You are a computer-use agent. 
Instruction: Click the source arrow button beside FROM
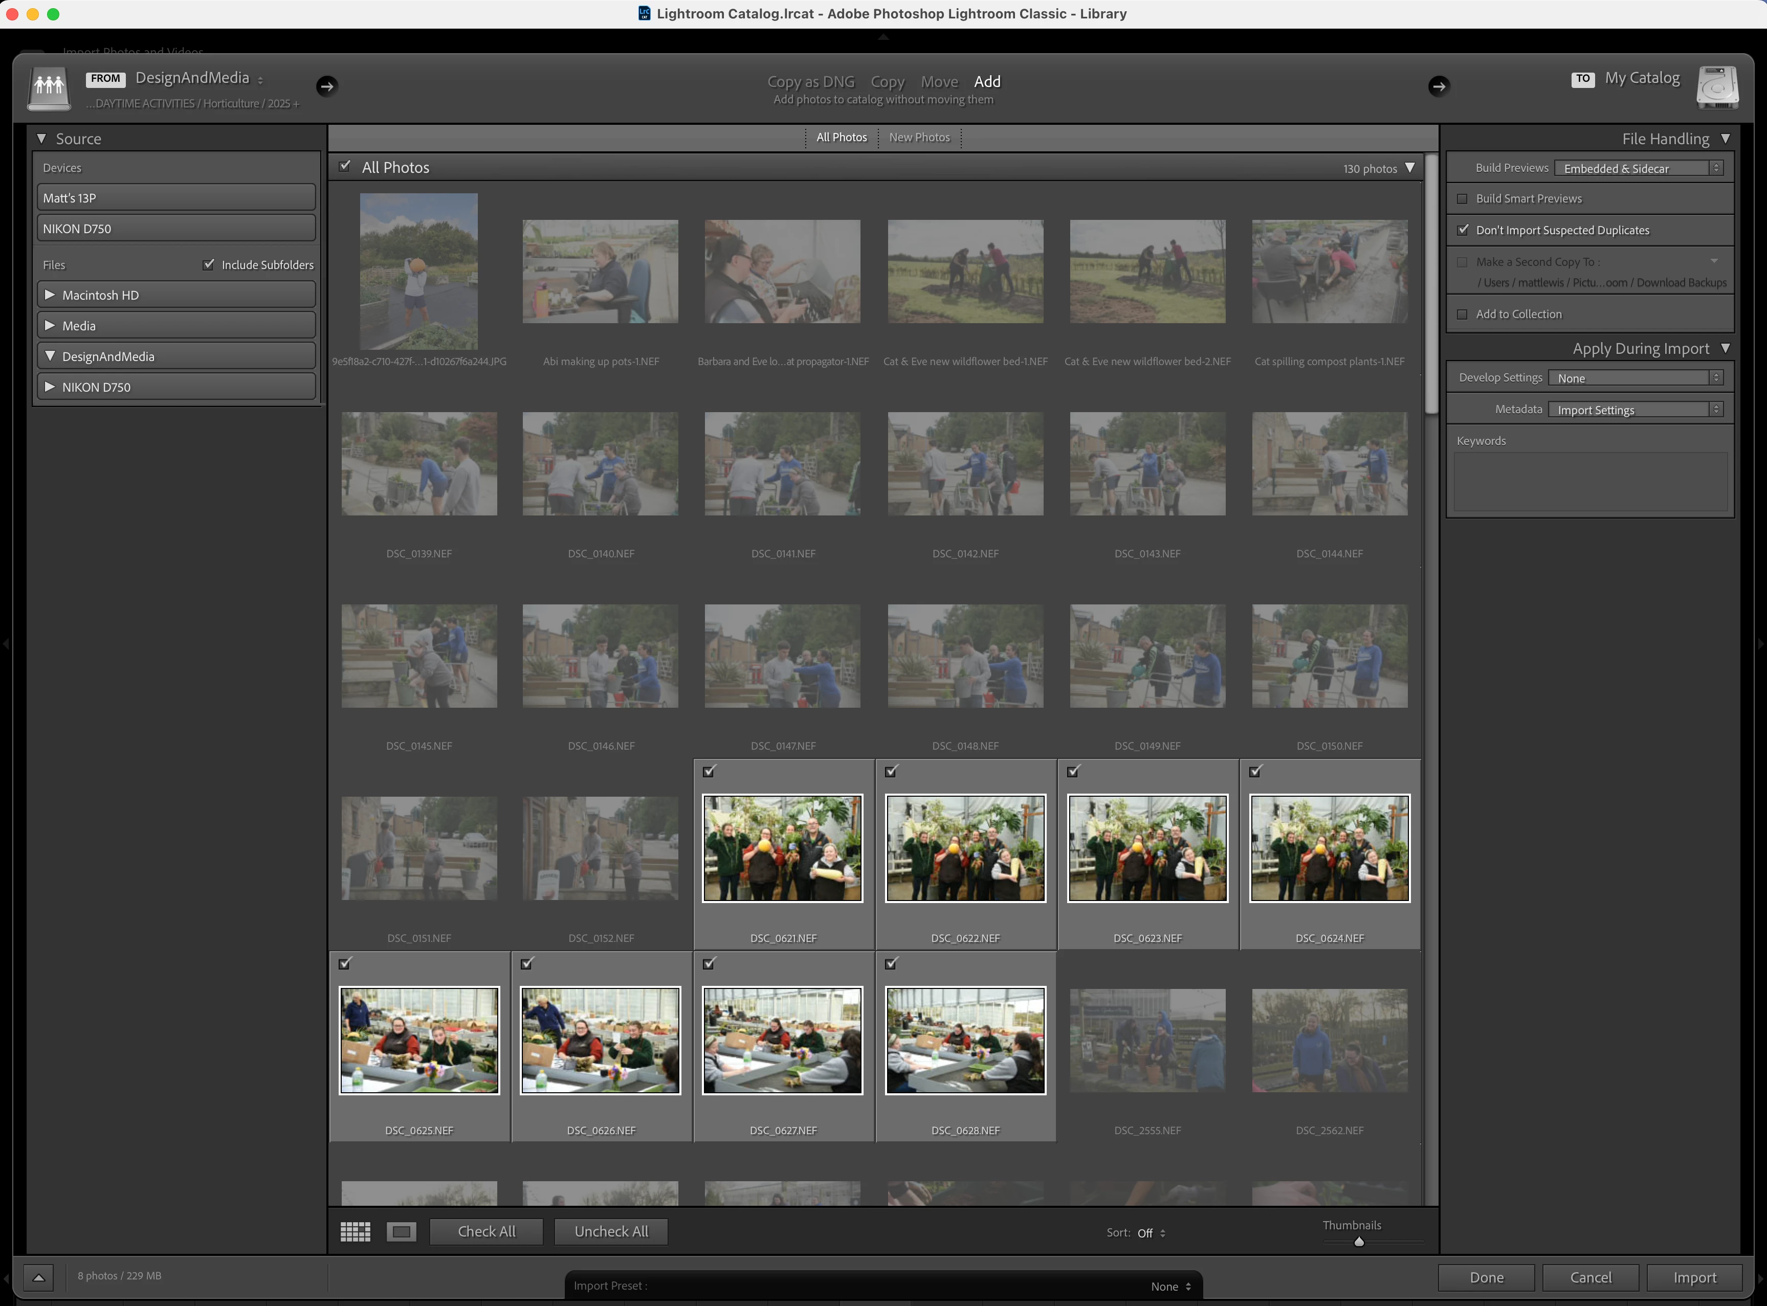327,85
